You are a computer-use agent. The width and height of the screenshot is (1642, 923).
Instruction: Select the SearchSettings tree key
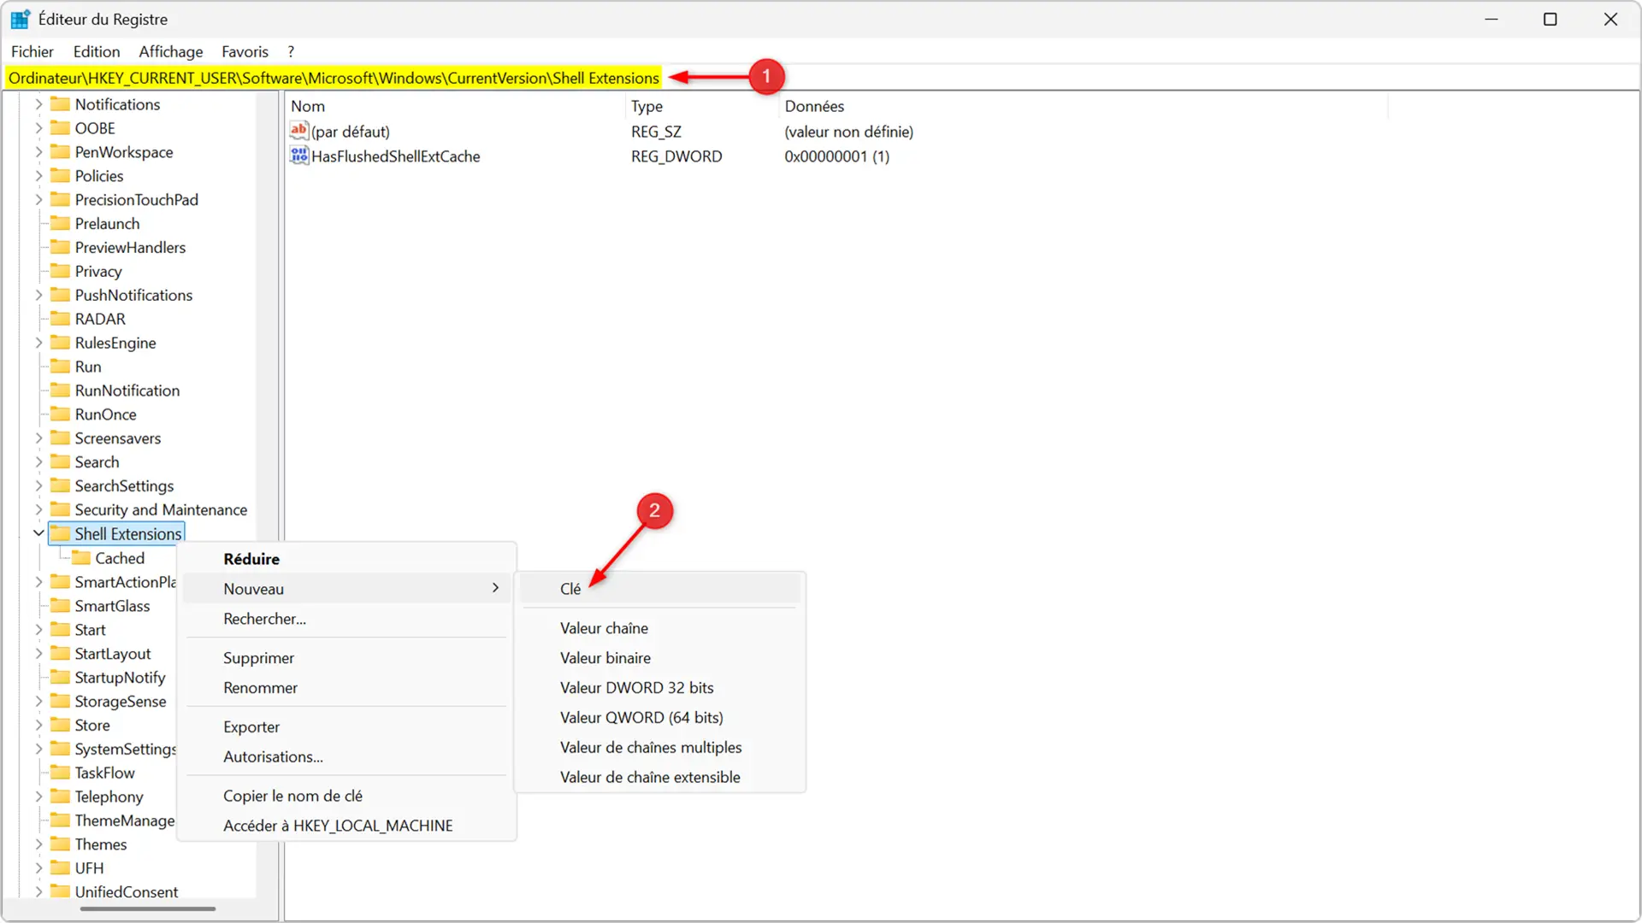pos(124,486)
